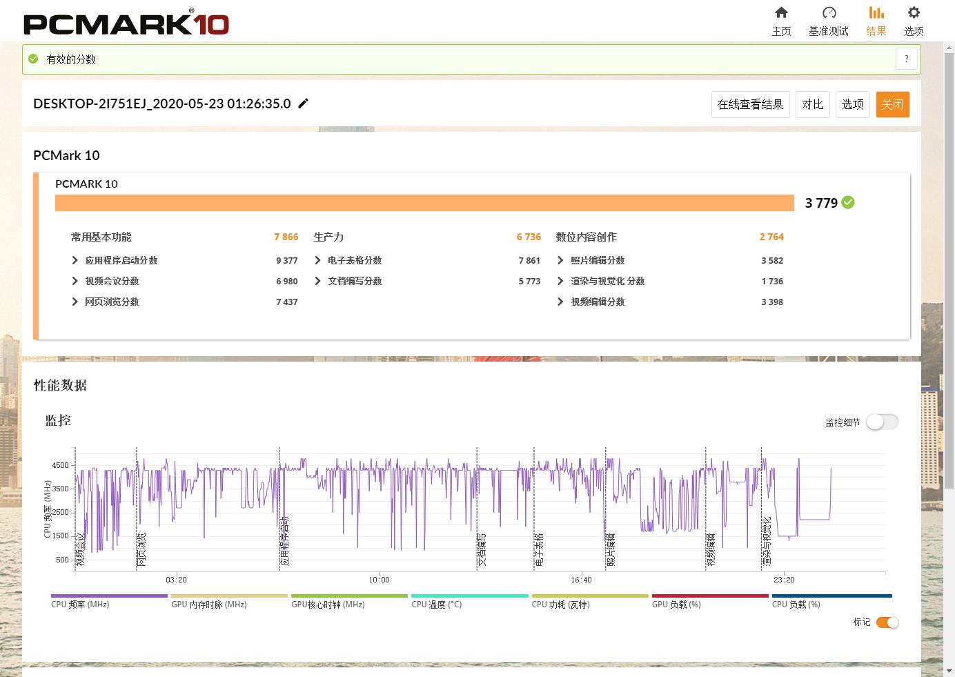955x677 pixels.
Task: Click the 有效的分数 status text
Action: point(71,59)
